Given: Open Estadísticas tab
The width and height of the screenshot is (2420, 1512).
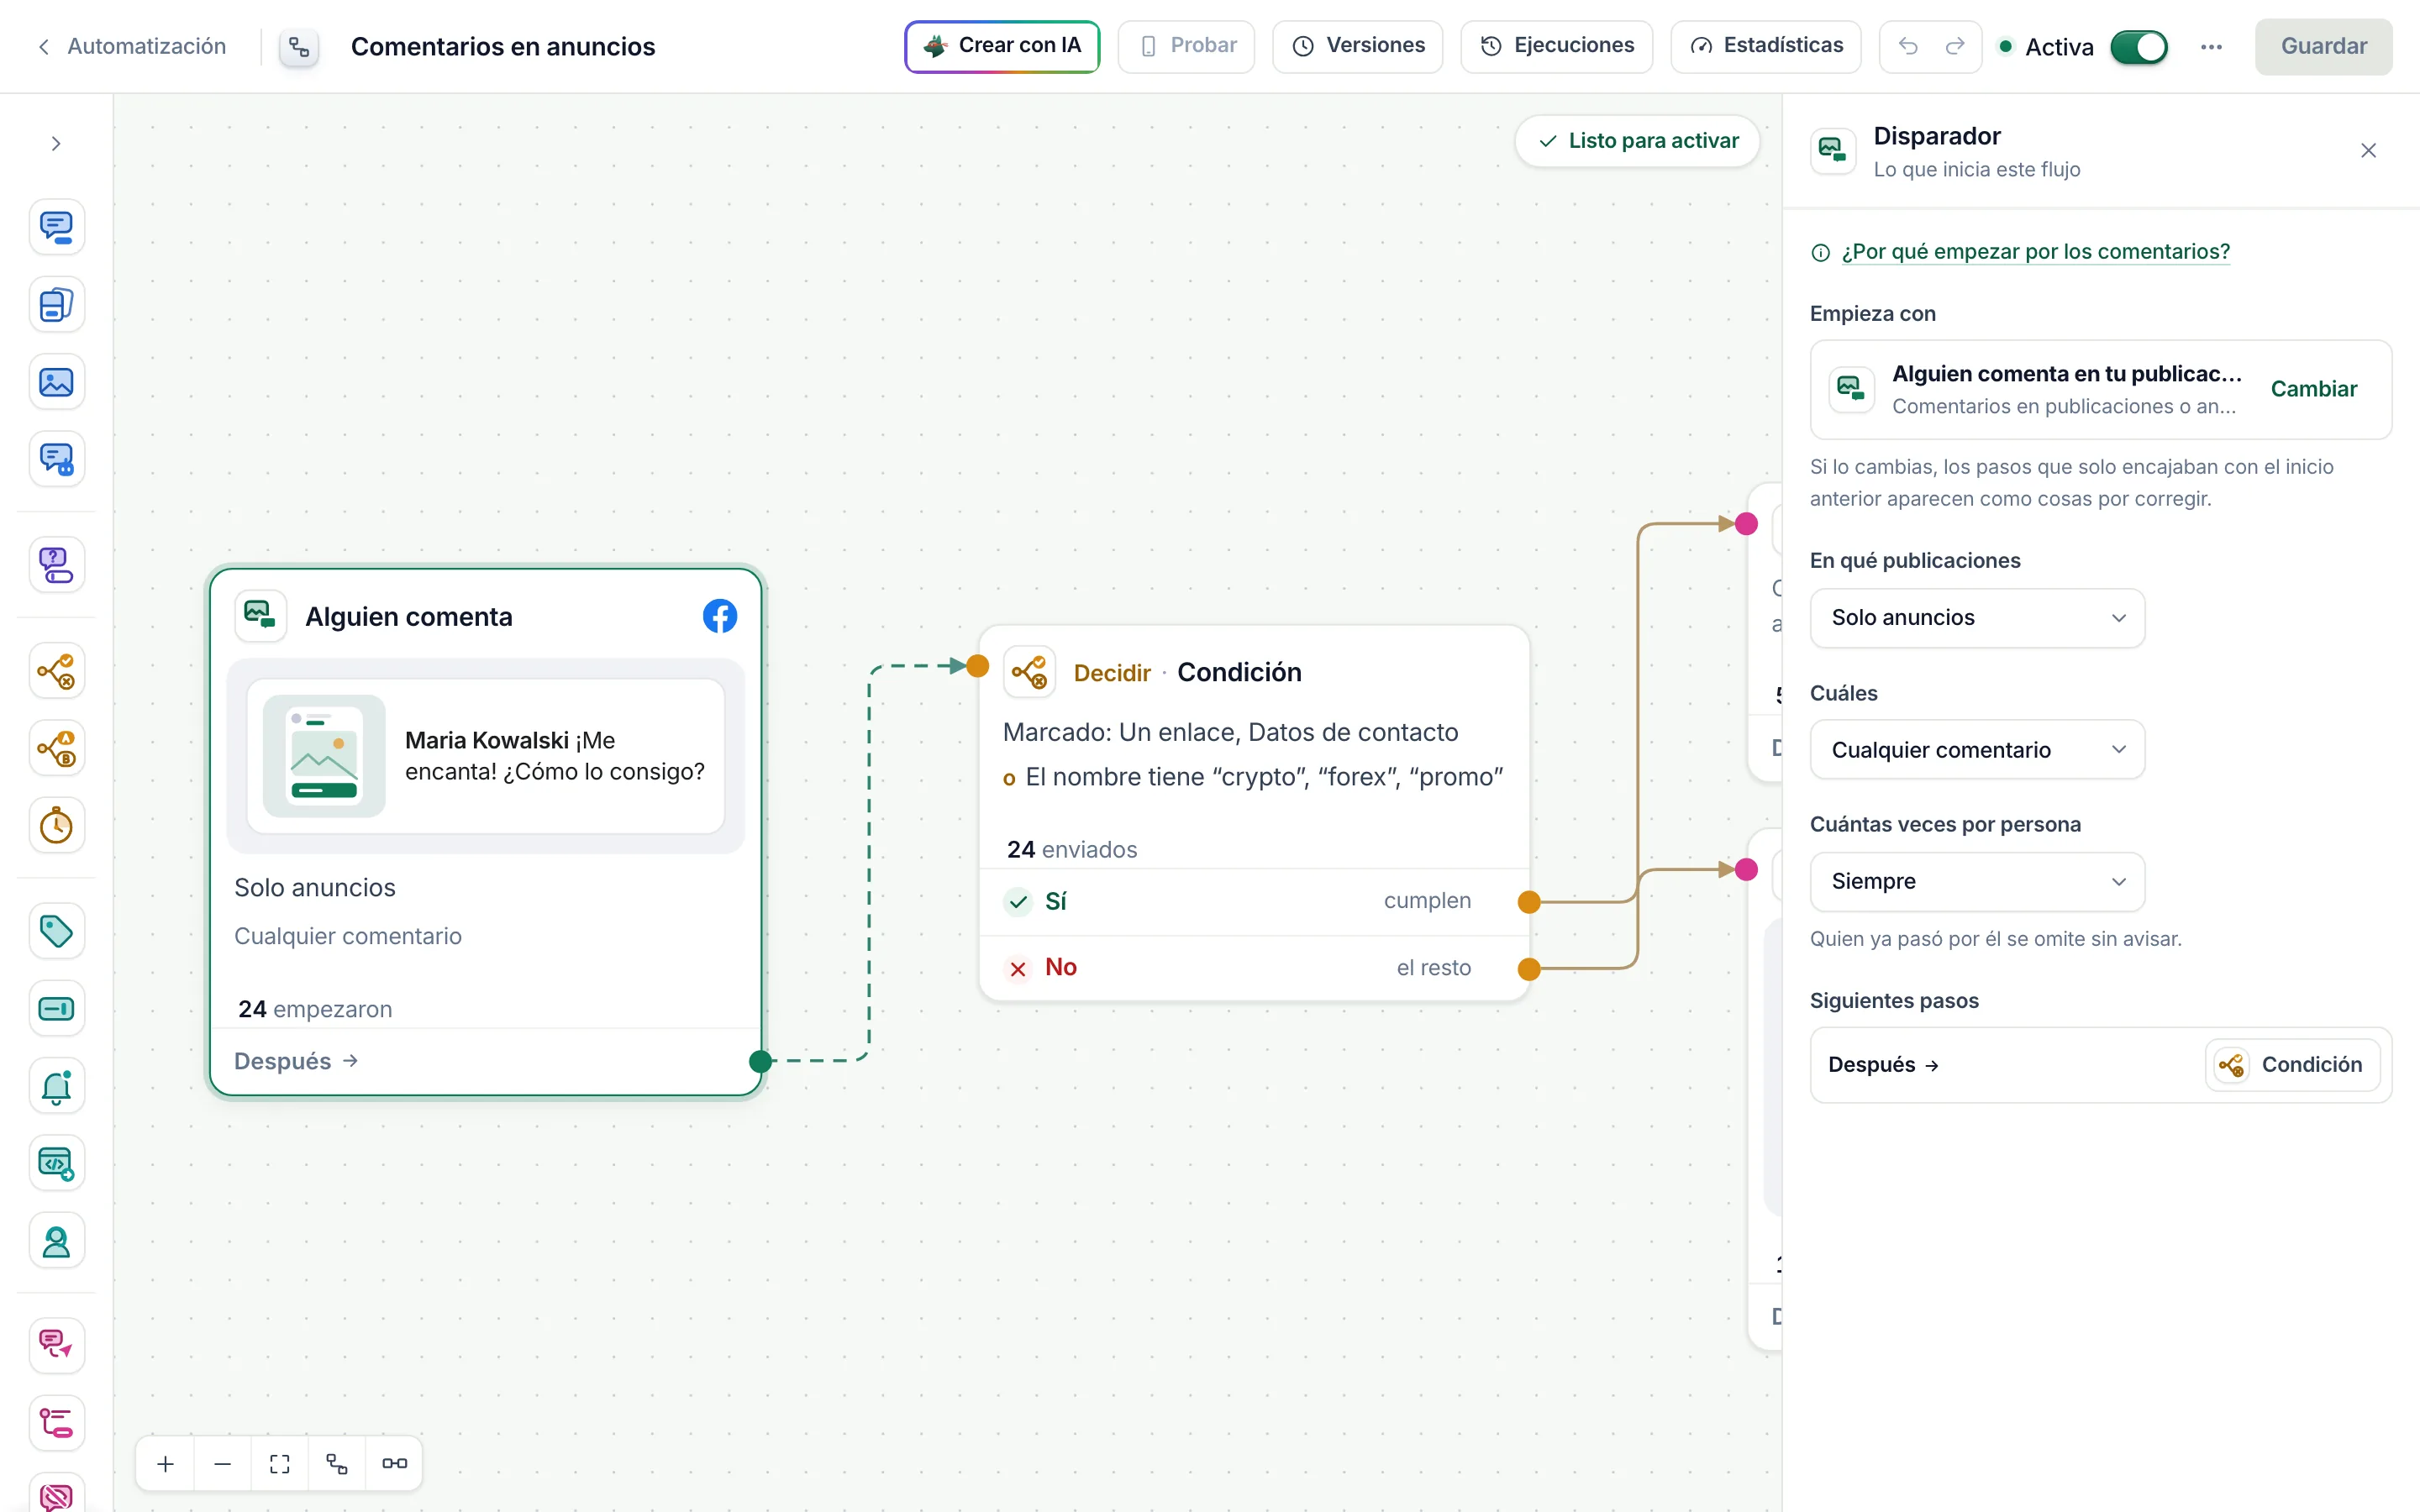Looking at the screenshot, I should point(1765,46).
